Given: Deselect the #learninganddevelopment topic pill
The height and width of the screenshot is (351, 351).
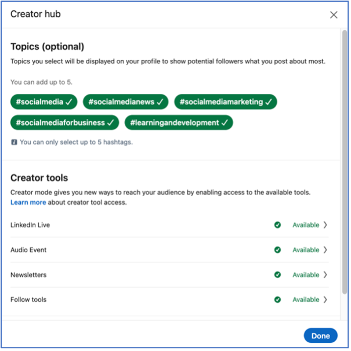Looking at the screenshot, I should pos(179,122).
